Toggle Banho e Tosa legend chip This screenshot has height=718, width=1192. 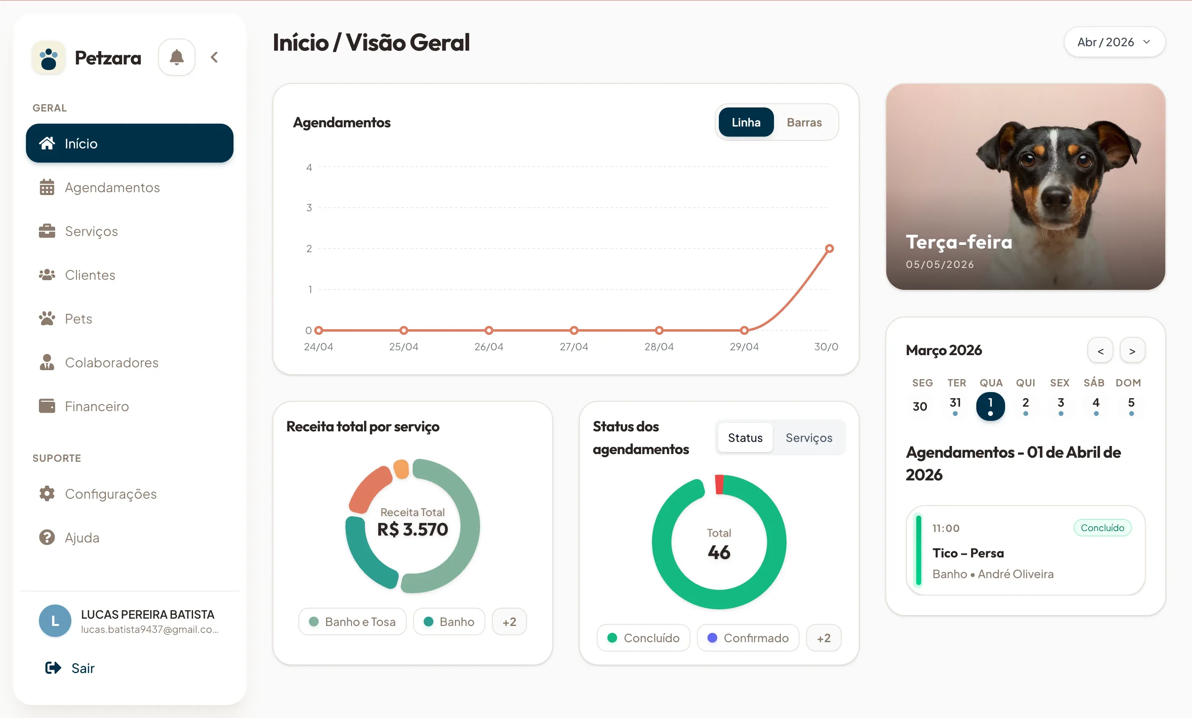point(352,621)
